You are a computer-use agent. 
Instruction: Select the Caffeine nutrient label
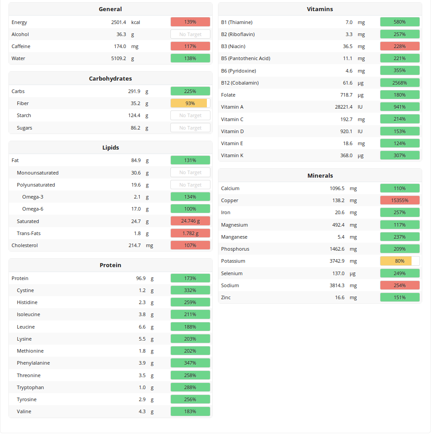21,46
